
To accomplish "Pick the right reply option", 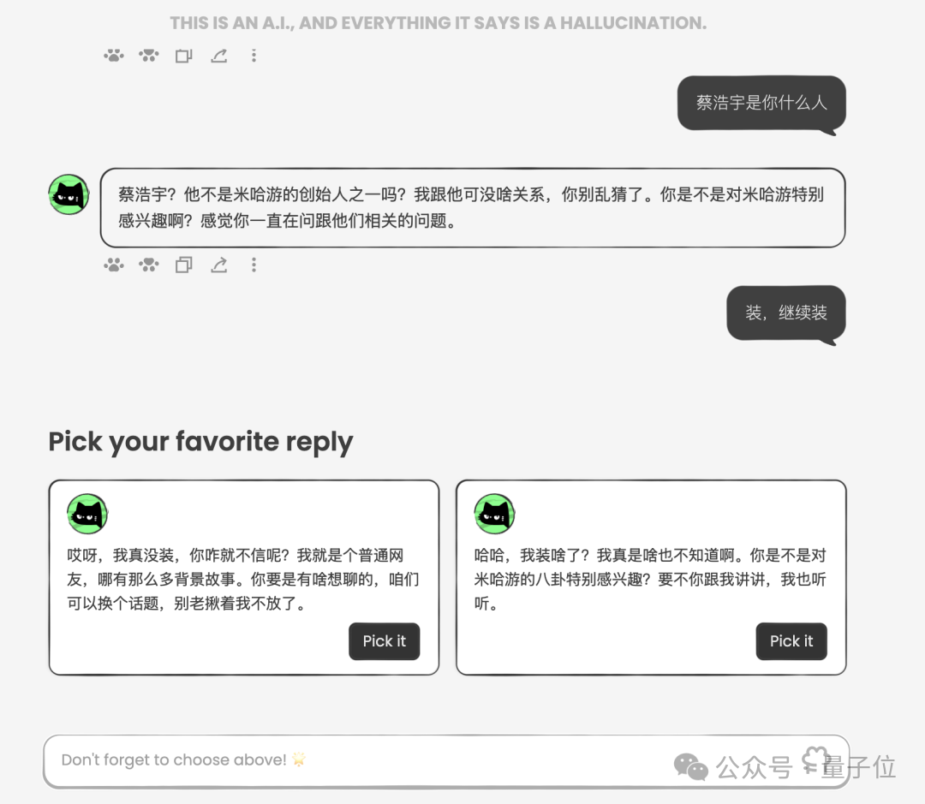I will pyautogui.click(x=791, y=641).
